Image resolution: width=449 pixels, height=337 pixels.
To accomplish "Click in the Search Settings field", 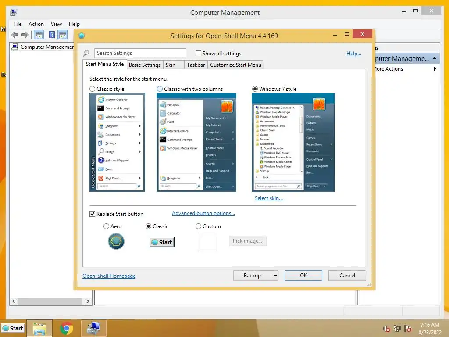I will click(x=140, y=53).
